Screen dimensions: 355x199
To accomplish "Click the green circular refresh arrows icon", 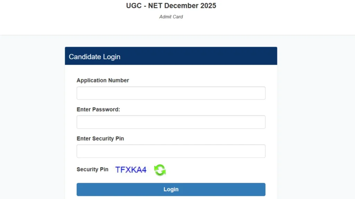I will tap(159, 170).
